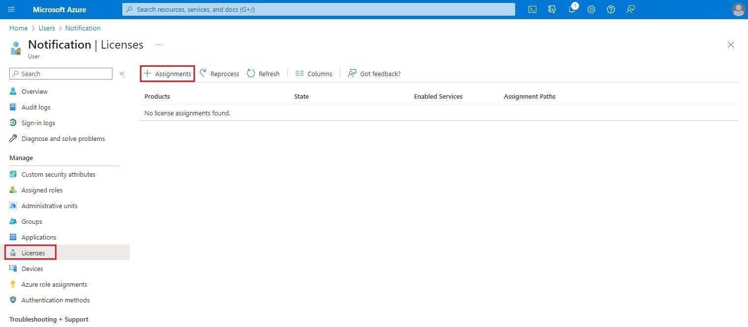The width and height of the screenshot is (748, 327).
Task: Open the directories and subscriptions filter
Action: [x=552, y=9]
